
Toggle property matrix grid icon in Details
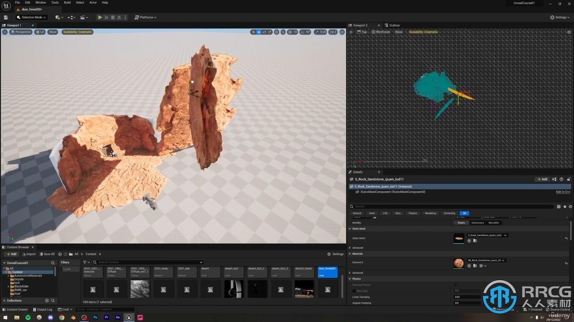pos(559,207)
